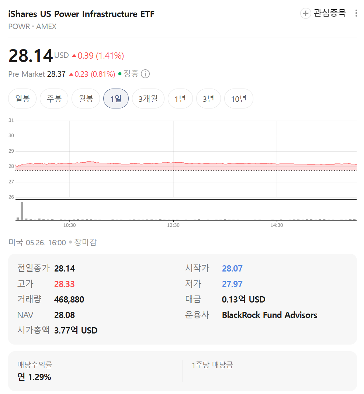View the market status info icon
Viewport: 364px width, 394px height.
click(x=145, y=74)
